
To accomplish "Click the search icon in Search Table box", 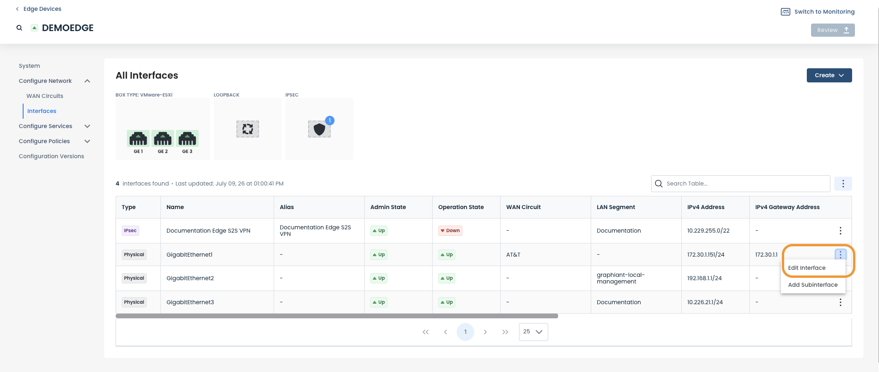I will 659,184.
